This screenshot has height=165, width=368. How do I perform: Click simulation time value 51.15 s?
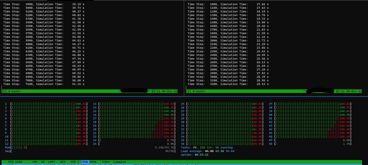coord(78,84)
